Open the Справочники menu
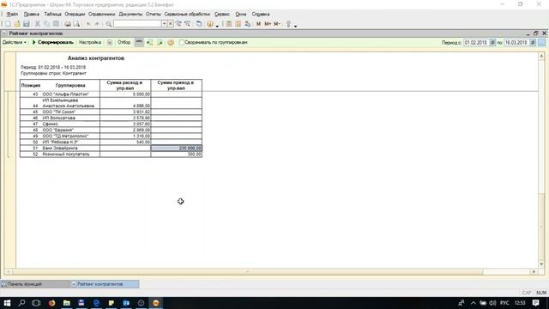 click(101, 14)
